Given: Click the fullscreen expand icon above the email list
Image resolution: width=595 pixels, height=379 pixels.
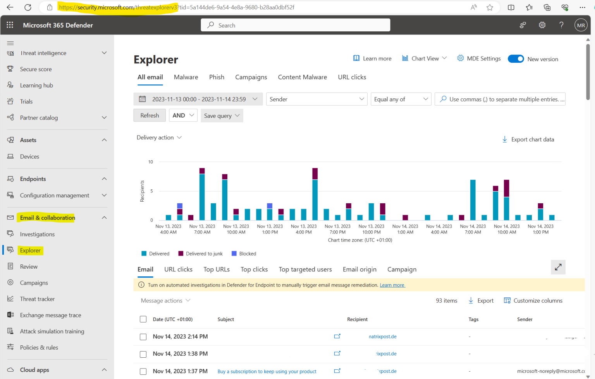Looking at the screenshot, I should click(x=558, y=267).
